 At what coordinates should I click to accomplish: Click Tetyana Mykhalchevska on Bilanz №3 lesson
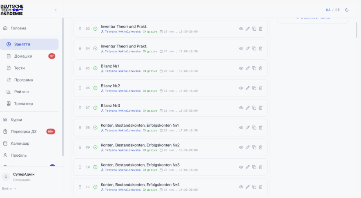click(123, 111)
